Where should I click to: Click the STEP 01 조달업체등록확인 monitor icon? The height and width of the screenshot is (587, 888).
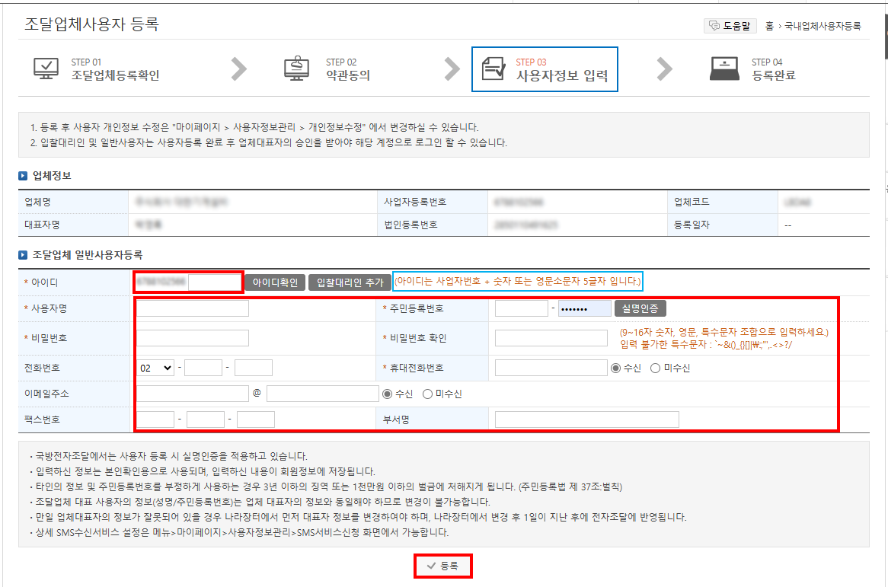[x=47, y=67]
